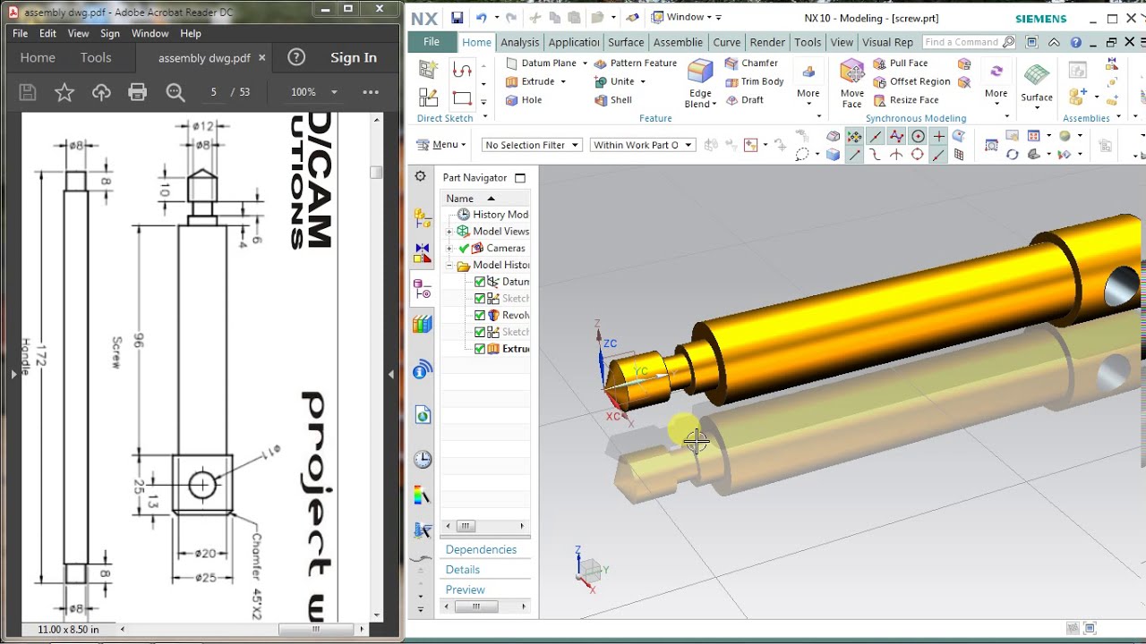The width and height of the screenshot is (1146, 644).
Task: Toggle the first Sketch checkbox under Datum
Action: point(480,299)
